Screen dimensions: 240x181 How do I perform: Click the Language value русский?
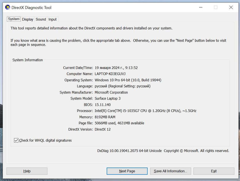click(123, 86)
